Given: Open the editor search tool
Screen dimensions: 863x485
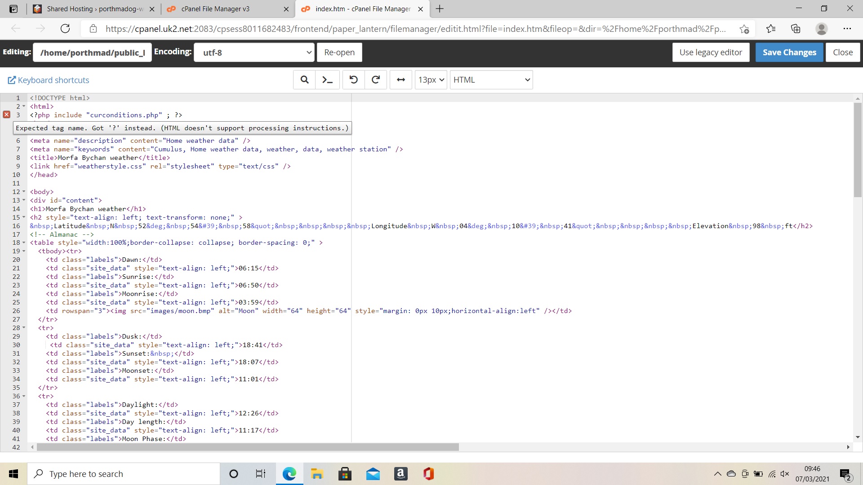Looking at the screenshot, I should [x=304, y=80].
